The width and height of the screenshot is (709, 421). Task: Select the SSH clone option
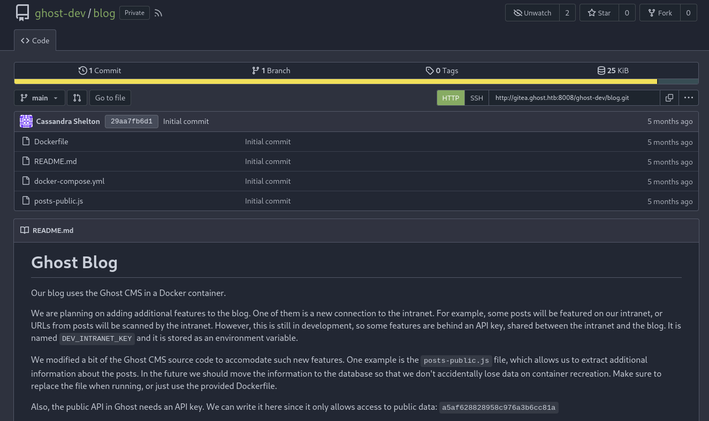click(x=477, y=98)
